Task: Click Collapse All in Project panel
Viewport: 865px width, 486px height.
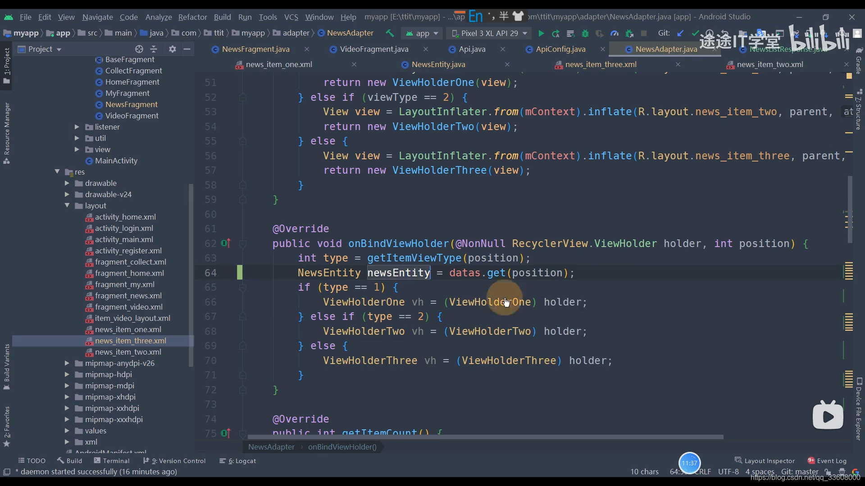Action: pyautogui.click(x=154, y=49)
